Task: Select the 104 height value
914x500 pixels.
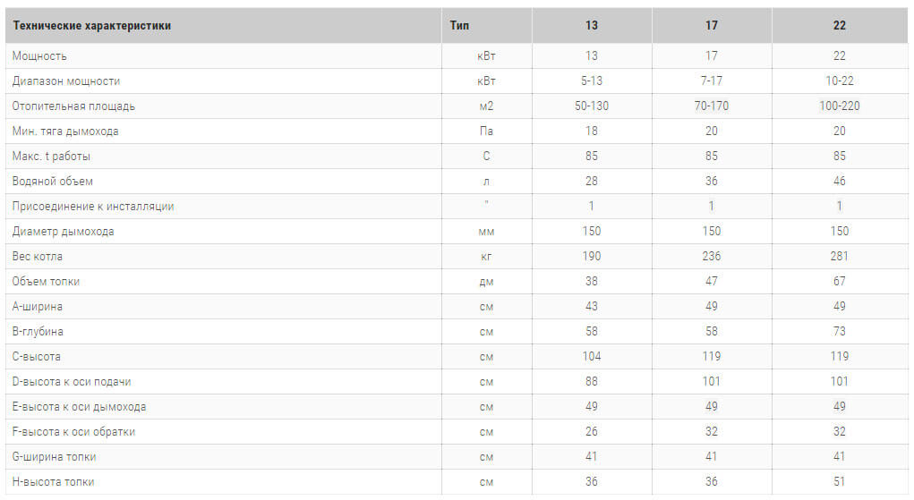Action: point(592,357)
